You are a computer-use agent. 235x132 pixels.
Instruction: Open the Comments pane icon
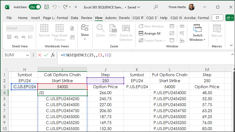pos(218,18)
